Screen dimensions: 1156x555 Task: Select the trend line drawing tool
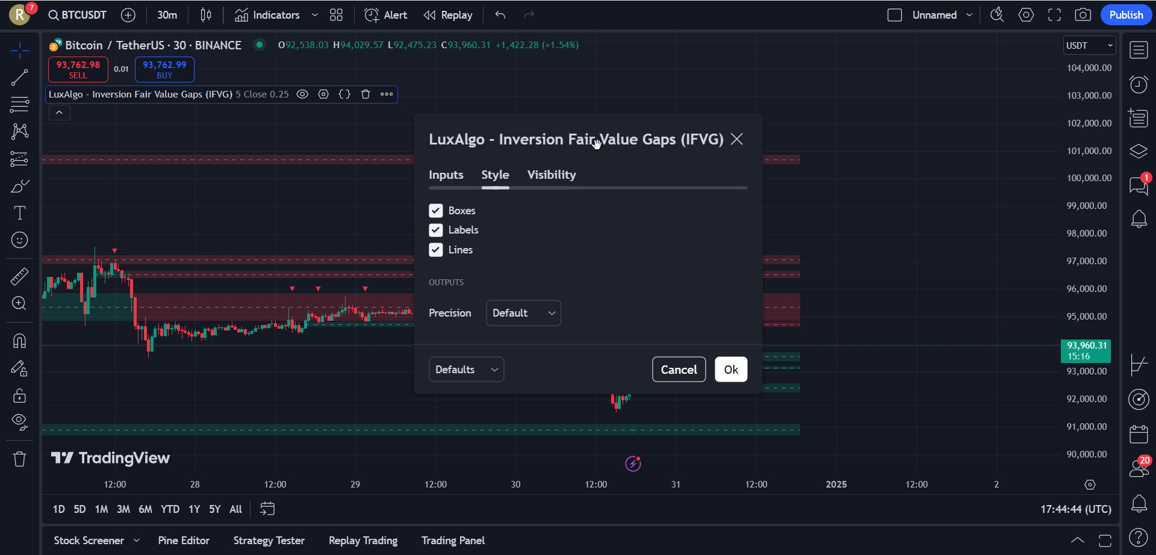19,77
